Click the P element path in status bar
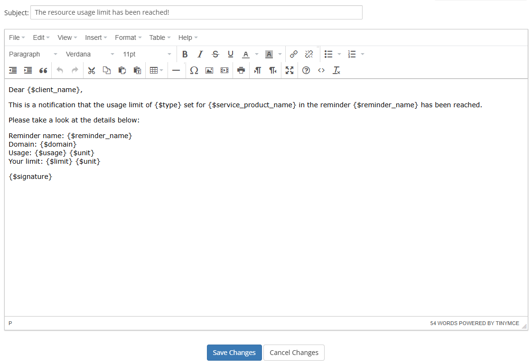Viewport: 532px width, 364px height. coord(10,323)
